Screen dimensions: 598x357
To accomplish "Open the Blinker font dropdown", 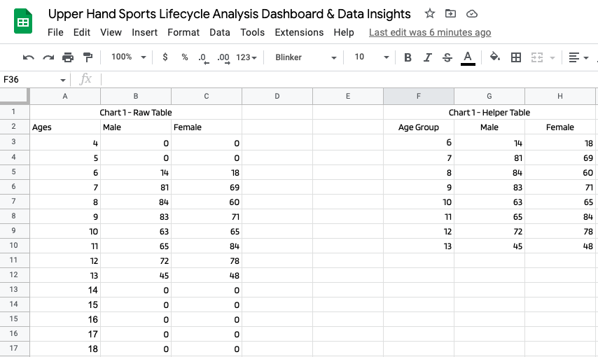I will pos(306,57).
